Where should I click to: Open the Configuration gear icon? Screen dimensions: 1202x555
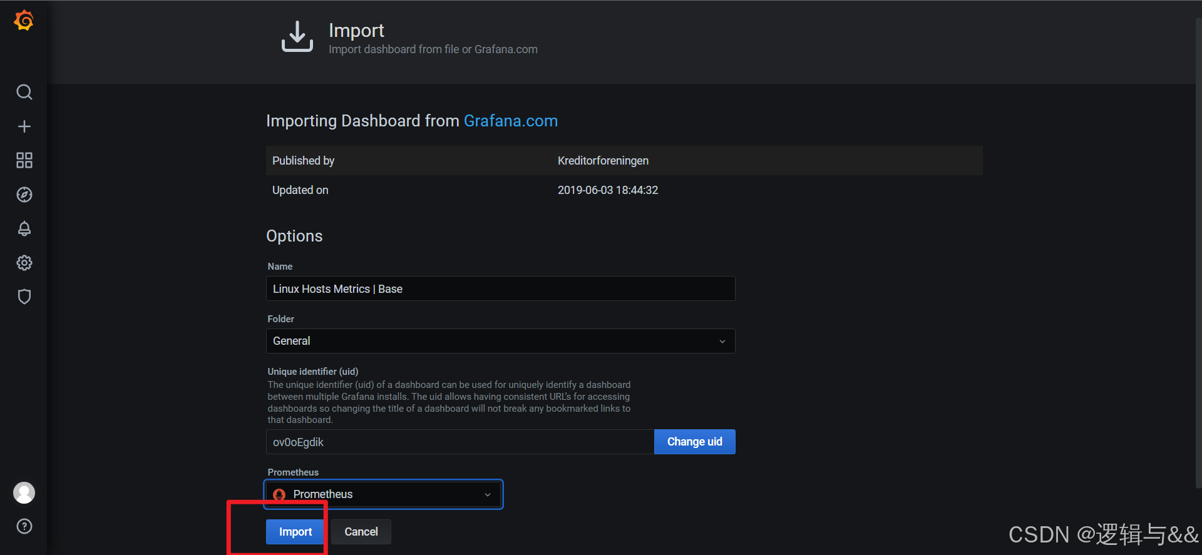pyautogui.click(x=24, y=263)
